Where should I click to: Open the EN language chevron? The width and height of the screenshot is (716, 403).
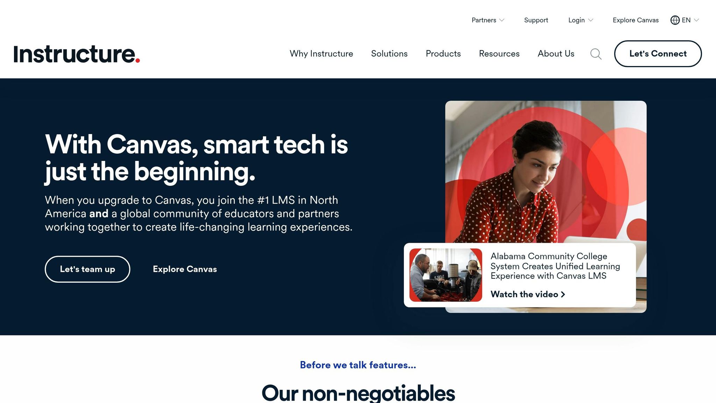tap(696, 20)
